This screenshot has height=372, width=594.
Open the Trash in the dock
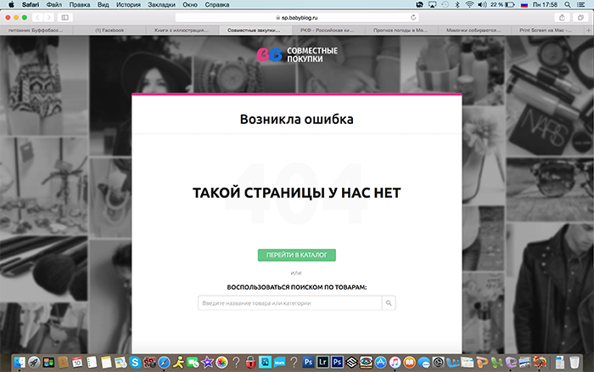coord(574,362)
